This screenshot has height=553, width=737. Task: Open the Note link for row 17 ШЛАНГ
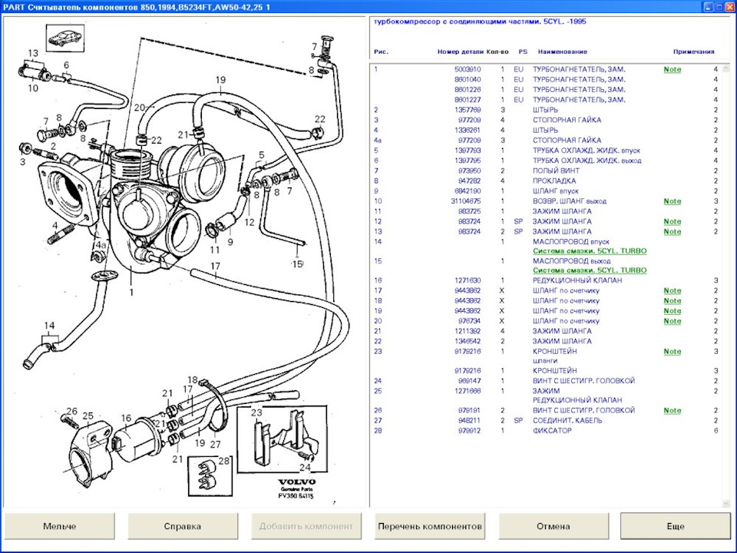pos(673,290)
